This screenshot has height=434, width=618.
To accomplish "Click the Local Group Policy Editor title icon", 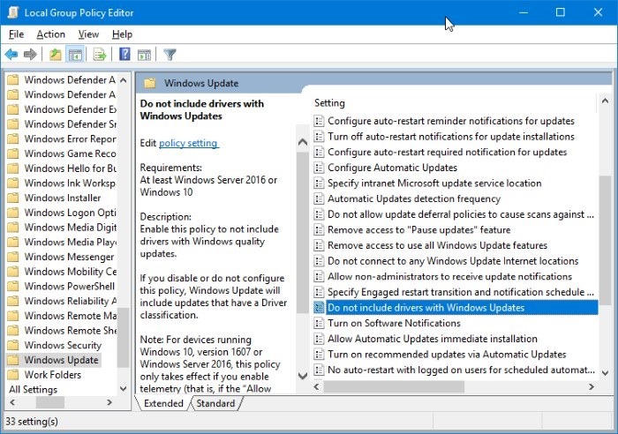I will [13, 12].
